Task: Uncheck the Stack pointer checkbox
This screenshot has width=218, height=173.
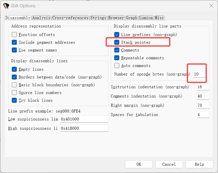Action: click(x=117, y=42)
